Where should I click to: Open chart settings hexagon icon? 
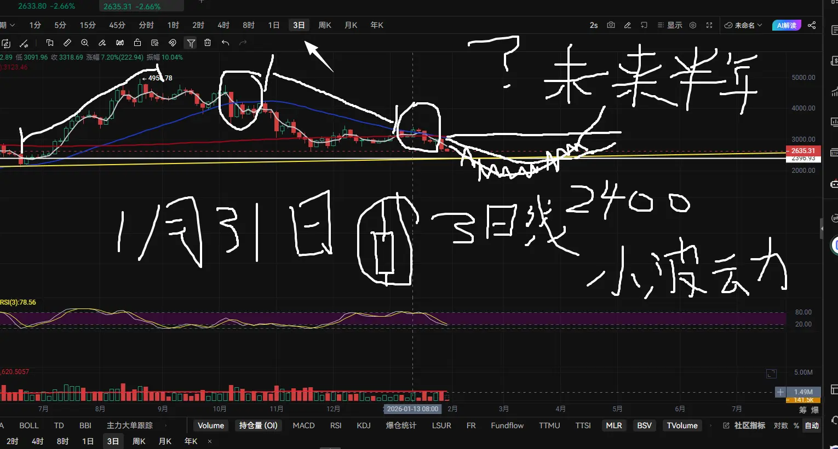[x=693, y=25]
